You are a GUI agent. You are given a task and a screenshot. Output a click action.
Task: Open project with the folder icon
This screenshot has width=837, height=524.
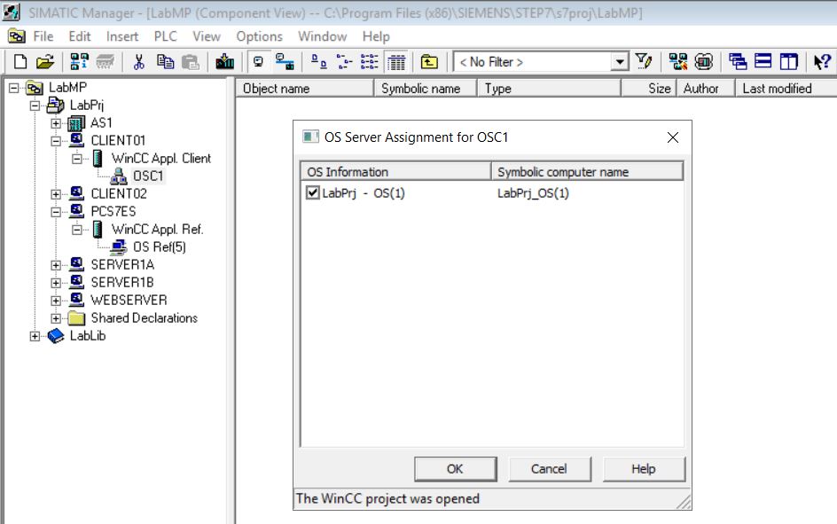45,62
